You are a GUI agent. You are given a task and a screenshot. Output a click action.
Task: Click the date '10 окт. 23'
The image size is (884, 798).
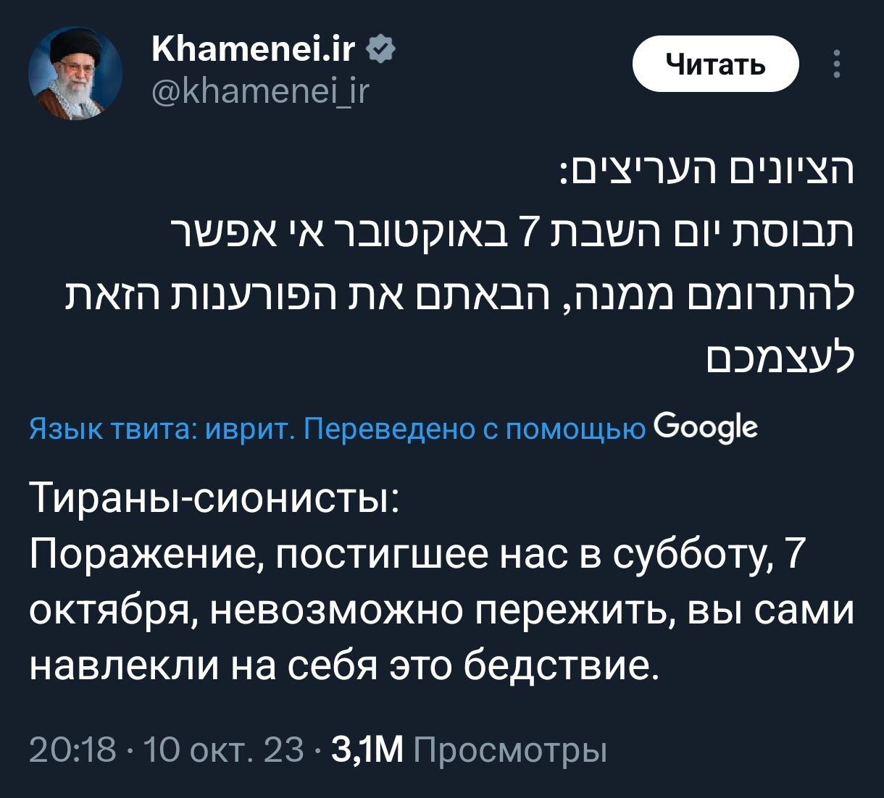223,750
